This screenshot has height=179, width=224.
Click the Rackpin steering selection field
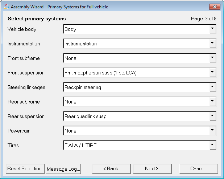(x=136, y=87)
